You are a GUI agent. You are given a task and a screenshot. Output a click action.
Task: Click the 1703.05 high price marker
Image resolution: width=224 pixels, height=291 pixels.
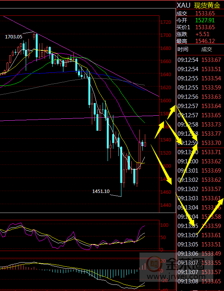(x=13, y=37)
